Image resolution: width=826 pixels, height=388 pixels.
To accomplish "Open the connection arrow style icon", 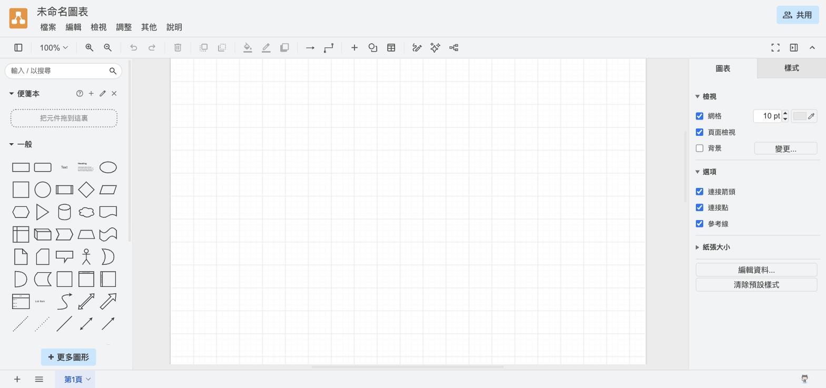I will coord(310,48).
